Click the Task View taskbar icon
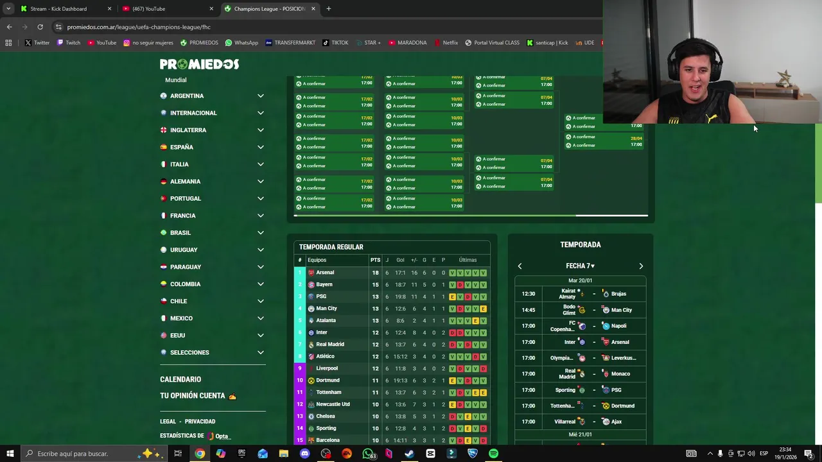 (x=178, y=454)
